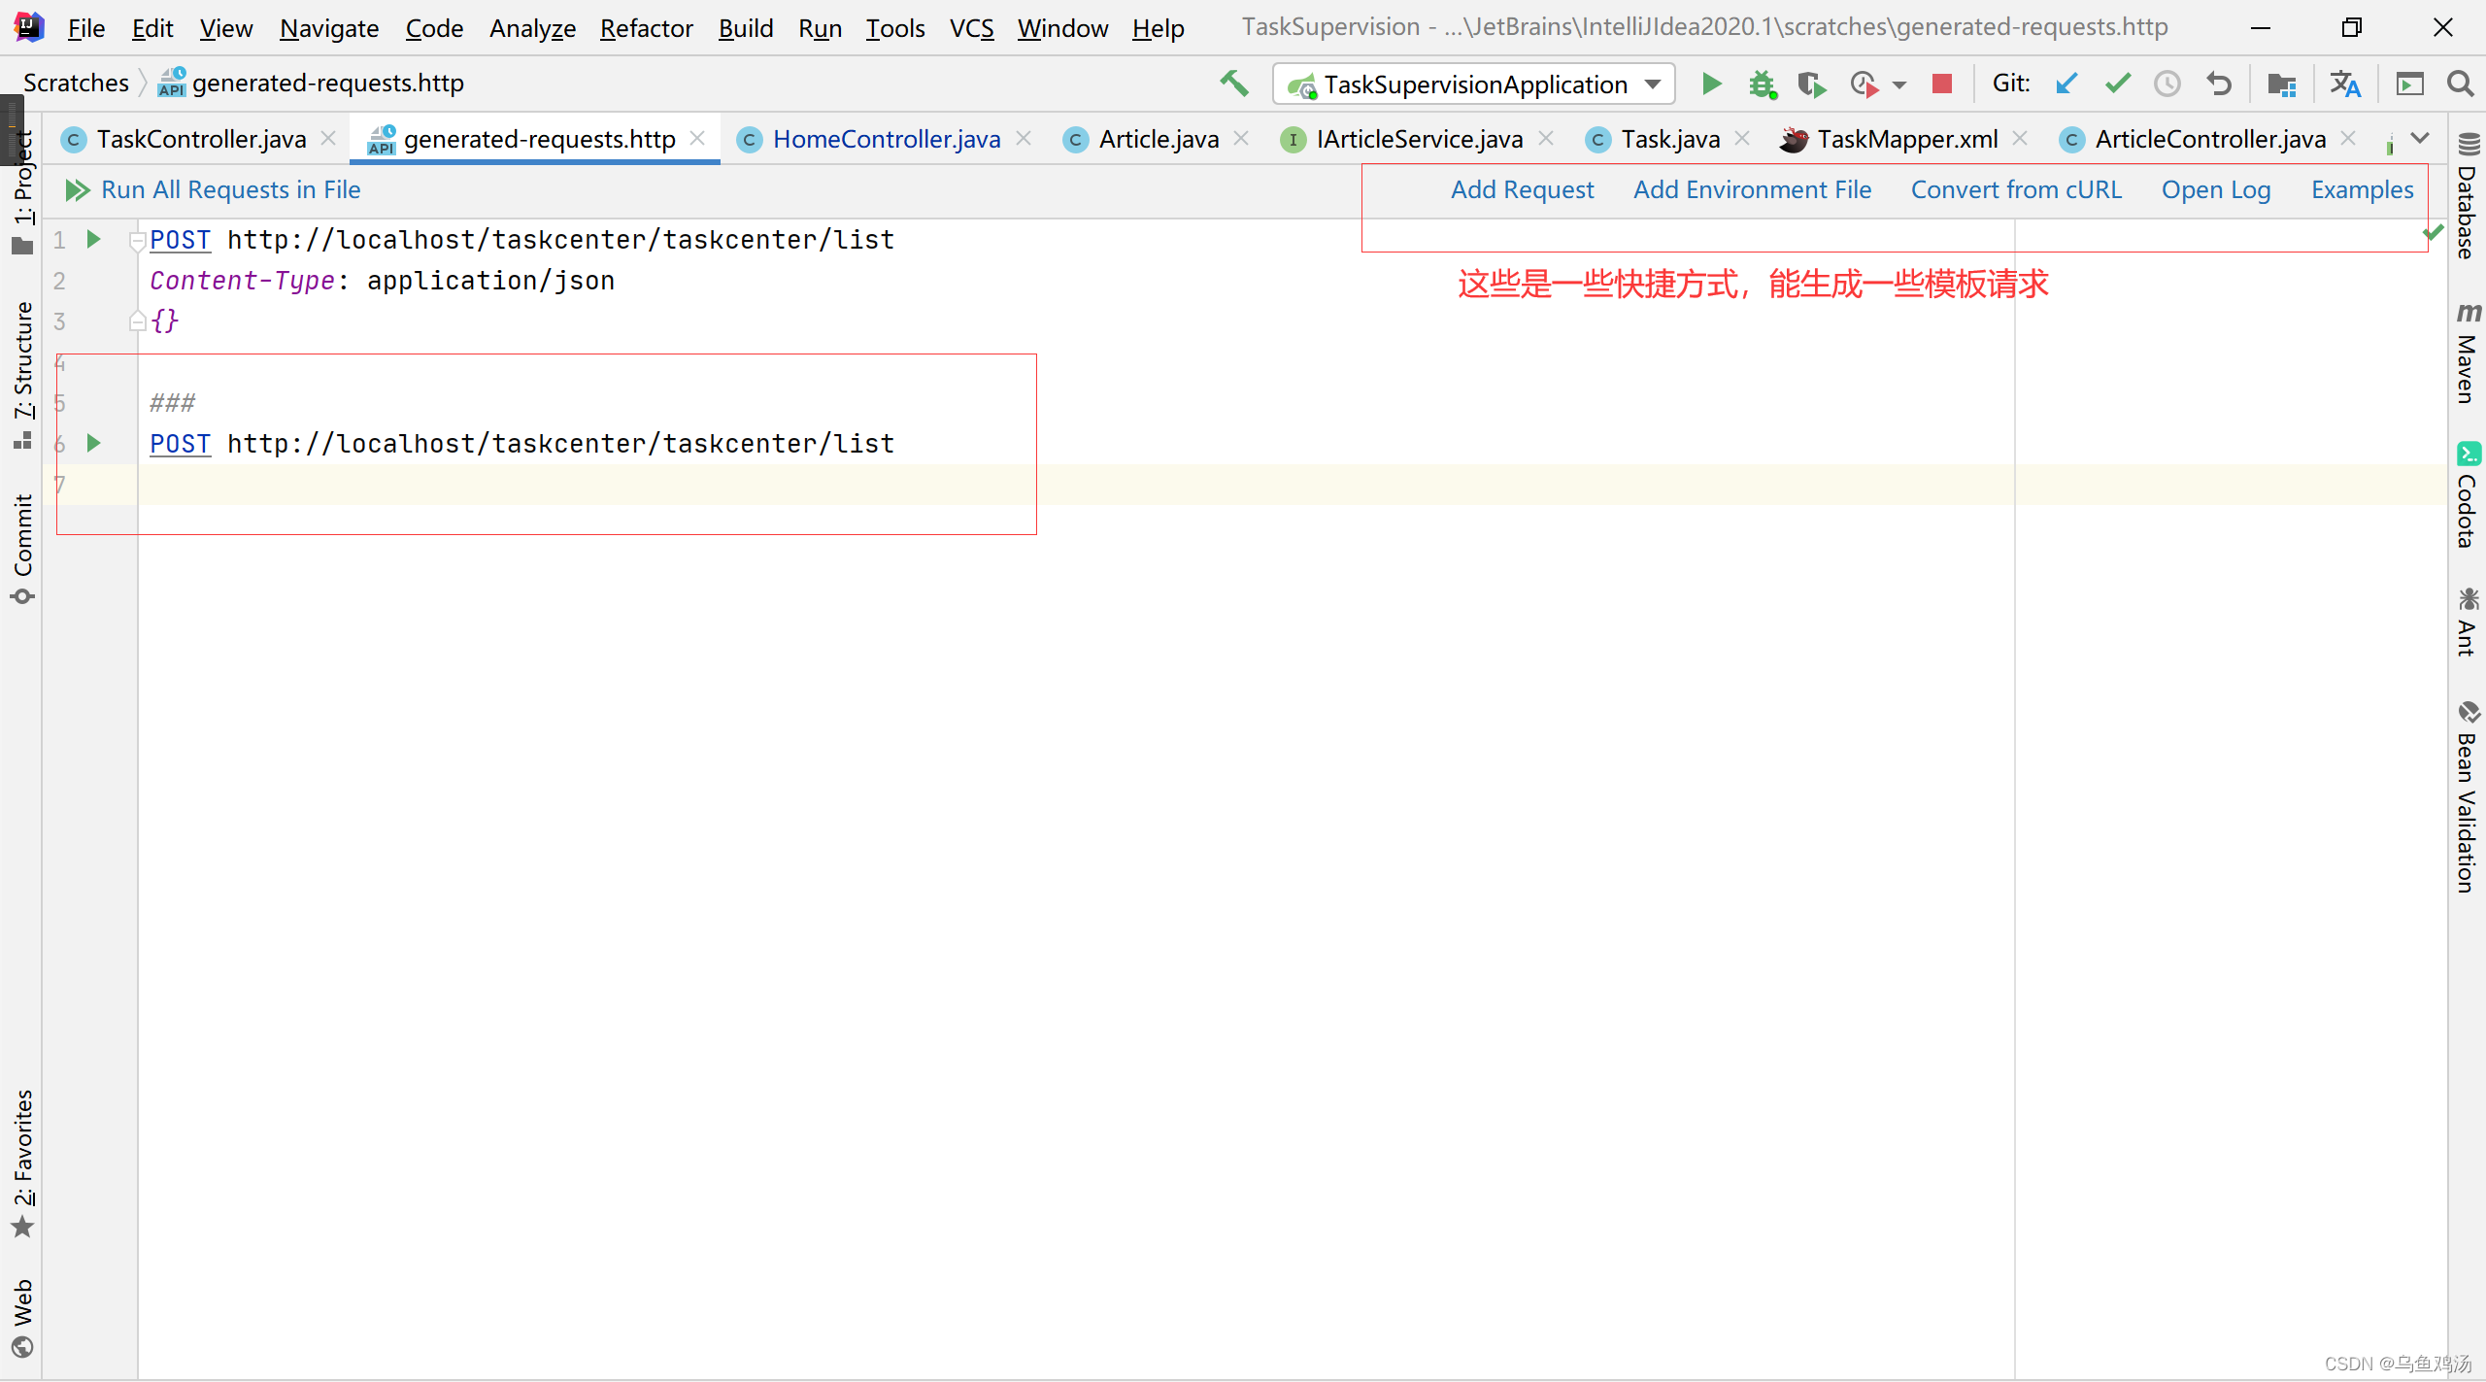Viewport: 2486px width, 1382px height.
Task: Click Git update project blue arrow
Action: (2066, 84)
